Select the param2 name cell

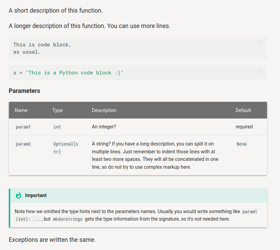23,144
